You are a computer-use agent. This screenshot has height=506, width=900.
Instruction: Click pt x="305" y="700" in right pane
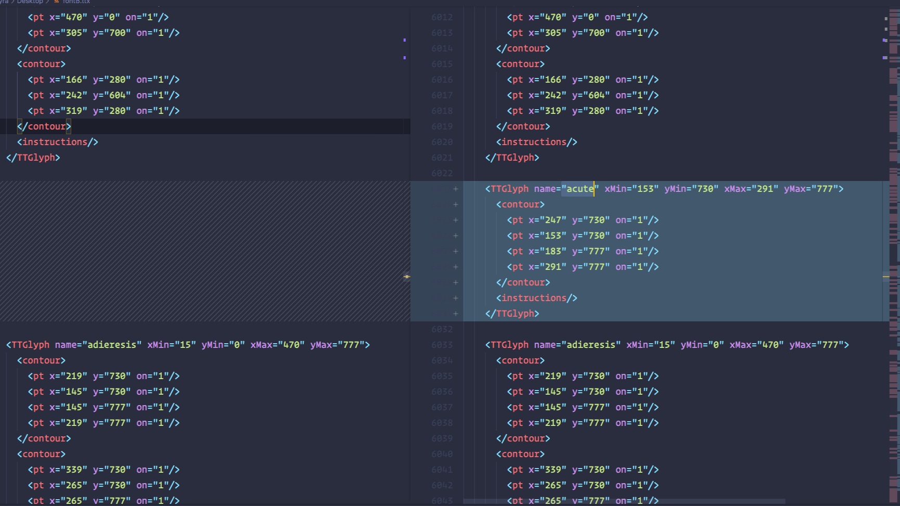583,33
